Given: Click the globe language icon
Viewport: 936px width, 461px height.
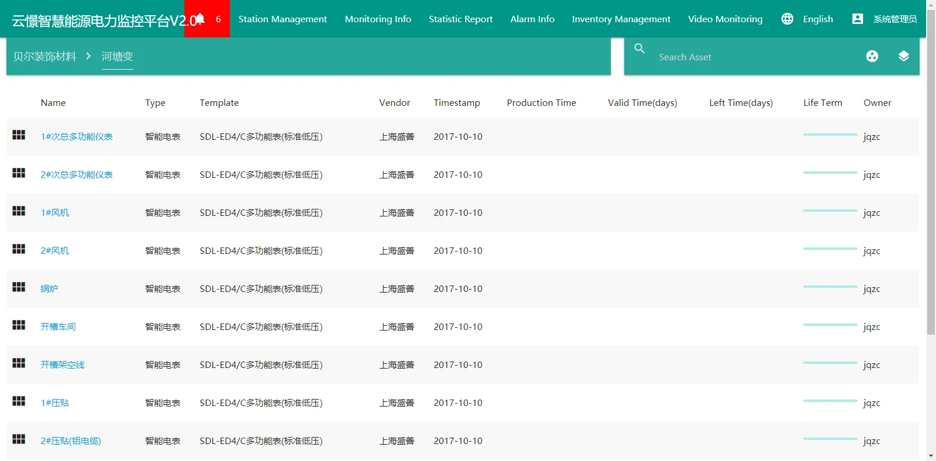Looking at the screenshot, I should click(x=787, y=19).
